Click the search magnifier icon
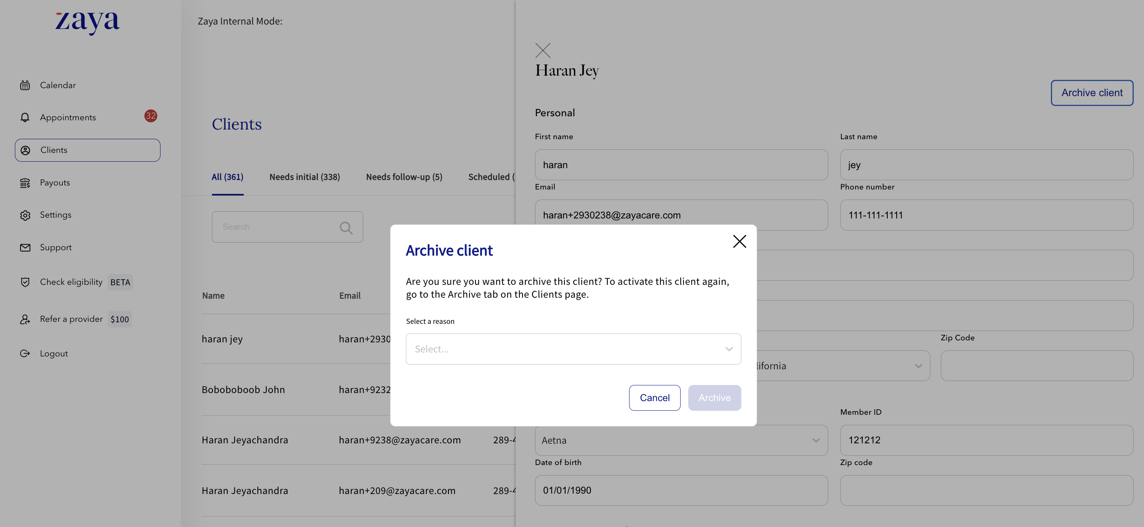Image resolution: width=1144 pixels, height=527 pixels. pos(346,228)
